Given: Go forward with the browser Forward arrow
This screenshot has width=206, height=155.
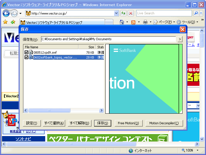Looking at the screenshot, I should click(x=14, y=13).
